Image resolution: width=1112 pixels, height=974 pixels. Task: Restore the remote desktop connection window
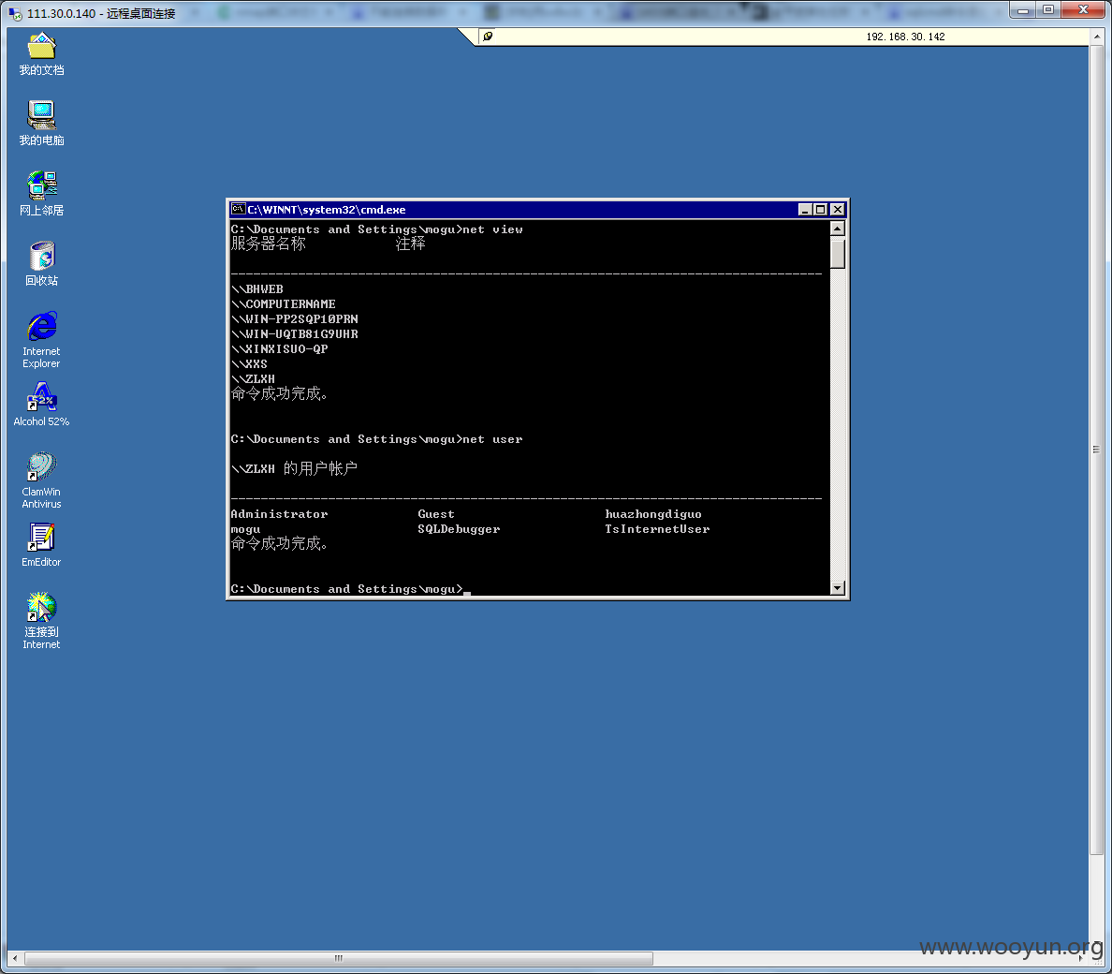point(1048,10)
